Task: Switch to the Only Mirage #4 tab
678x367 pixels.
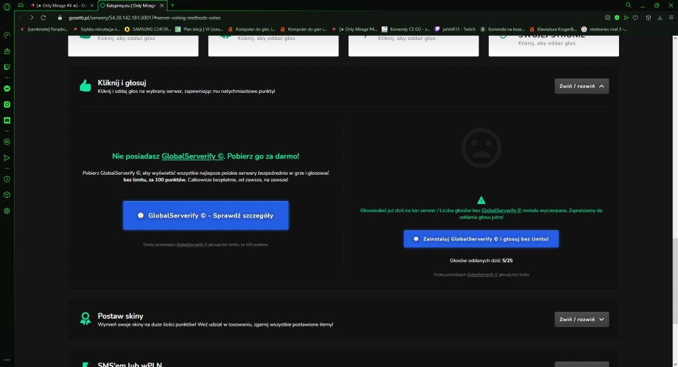Action: click(x=62, y=5)
